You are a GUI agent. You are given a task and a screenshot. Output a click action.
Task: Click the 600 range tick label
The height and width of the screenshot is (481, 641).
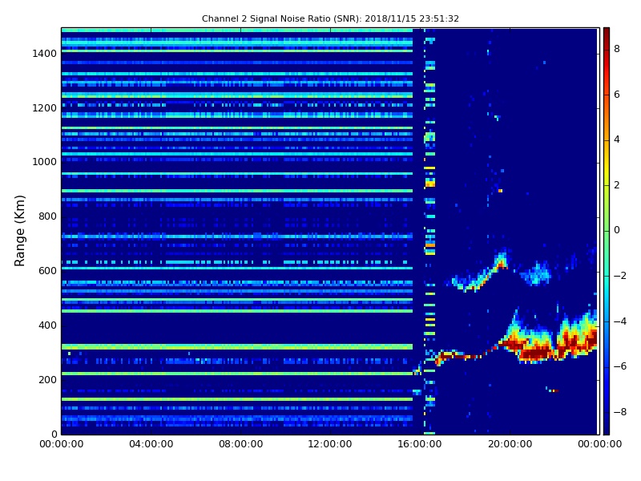pos(47,271)
